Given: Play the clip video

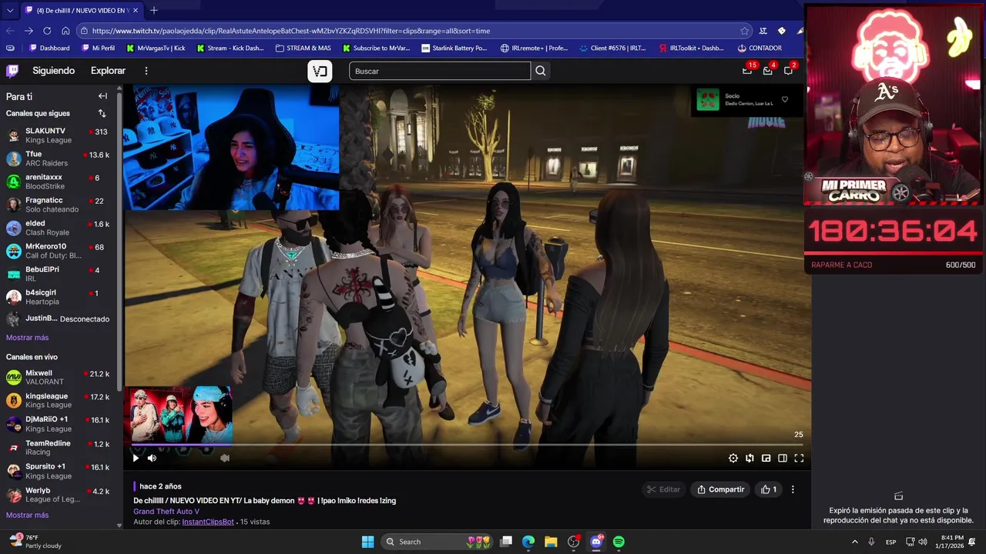Looking at the screenshot, I should click(136, 458).
